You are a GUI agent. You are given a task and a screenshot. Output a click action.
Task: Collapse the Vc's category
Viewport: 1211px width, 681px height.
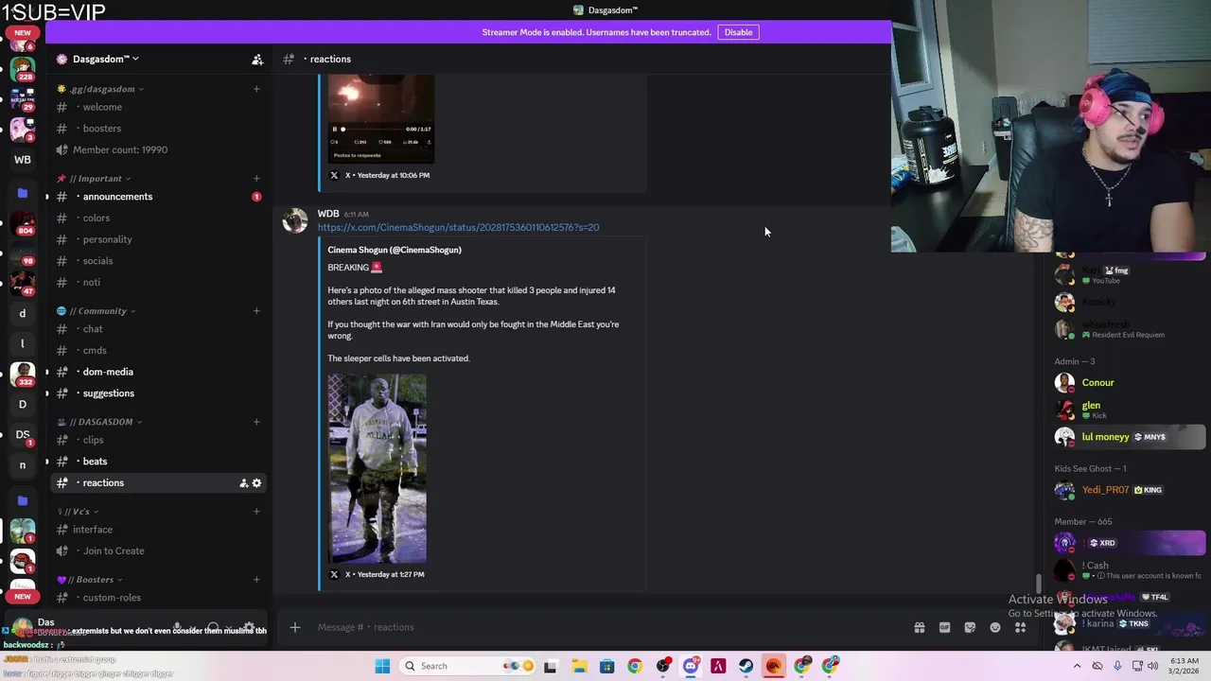click(x=79, y=512)
